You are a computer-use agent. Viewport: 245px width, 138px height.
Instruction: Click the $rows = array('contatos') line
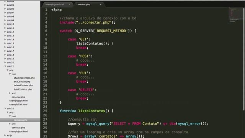[x=106, y=136]
